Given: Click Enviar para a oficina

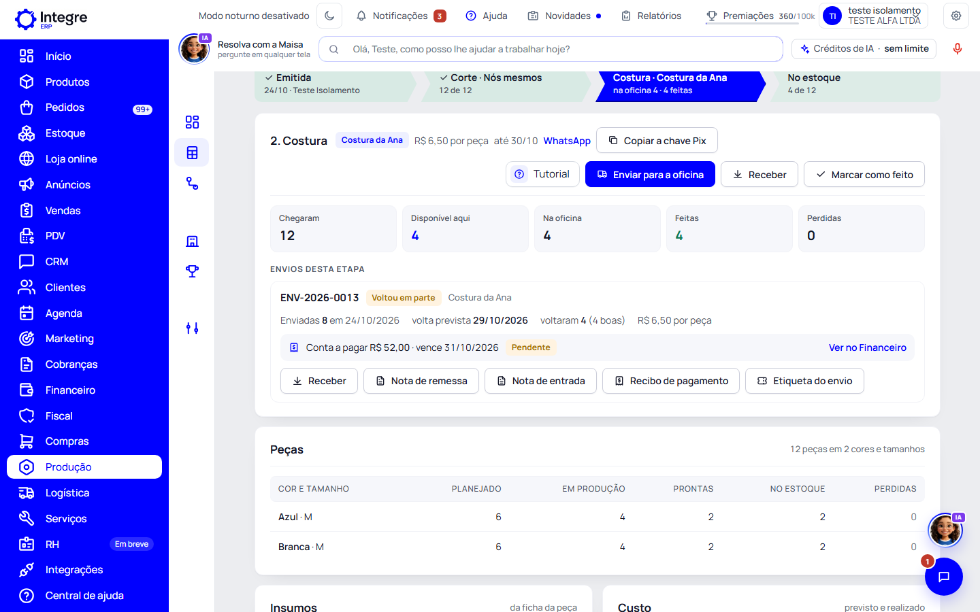Looking at the screenshot, I should (x=650, y=174).
